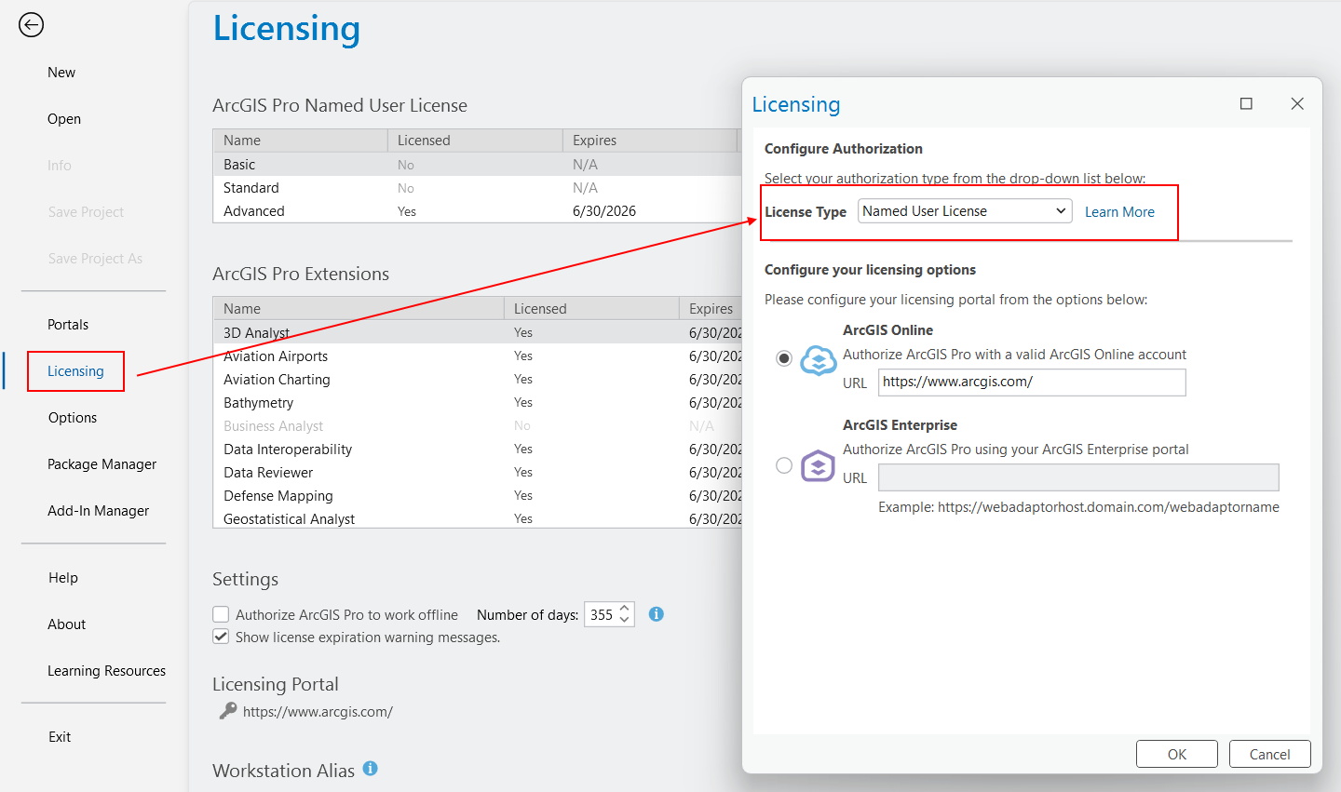
Task: Open the License Type dropdown
Action: [965, 211]
